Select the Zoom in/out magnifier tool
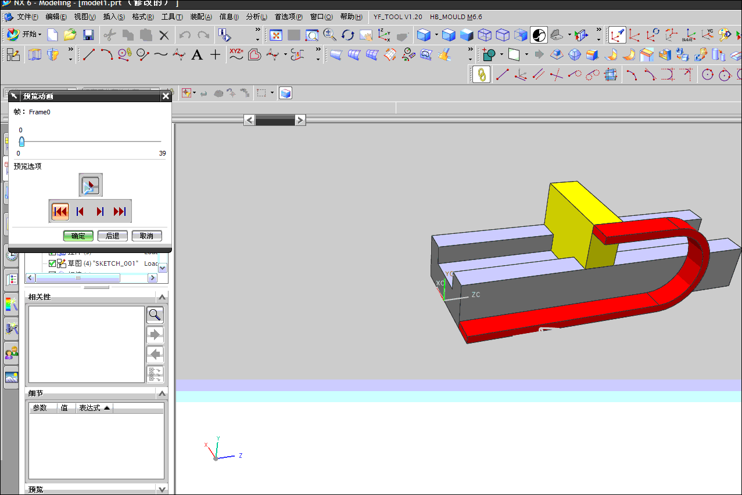This screenshot has width=742, height=495. tap(329, 35)
